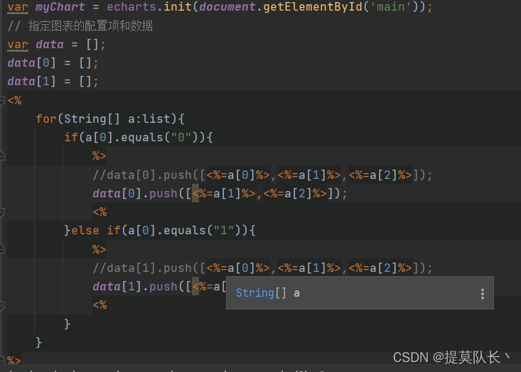Click the 'var' keyword before myChart

[x=18, y=7]
